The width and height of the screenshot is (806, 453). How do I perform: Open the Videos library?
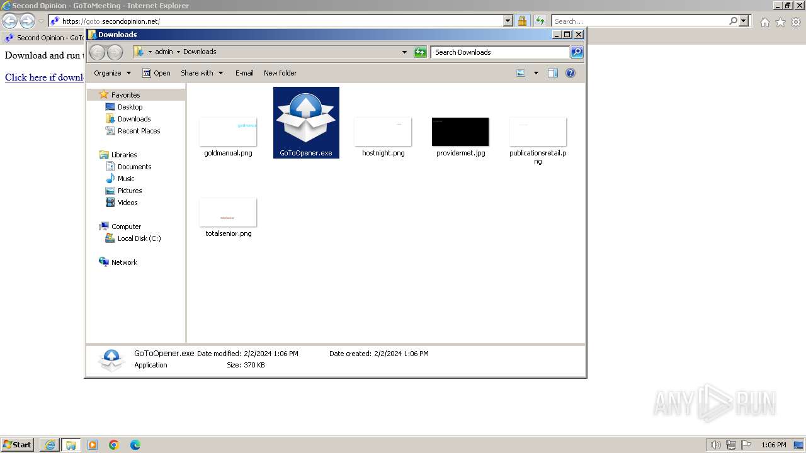pyautogui.click(x=127, y=203)
